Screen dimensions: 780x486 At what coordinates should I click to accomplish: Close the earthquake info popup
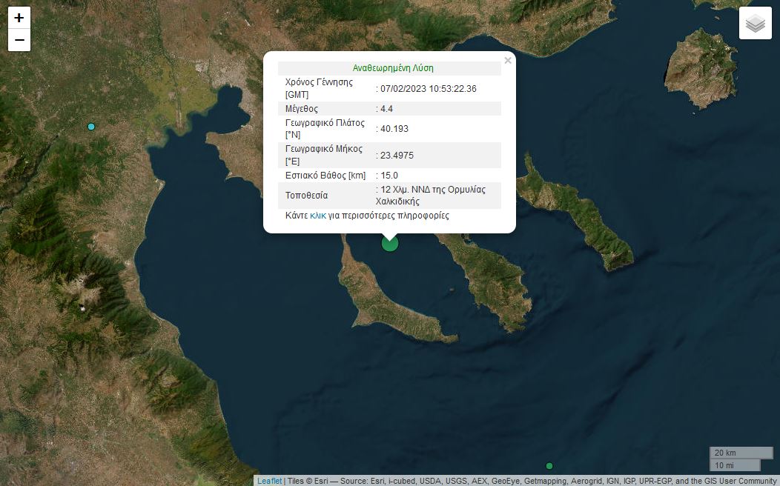[x=508, y=61]
